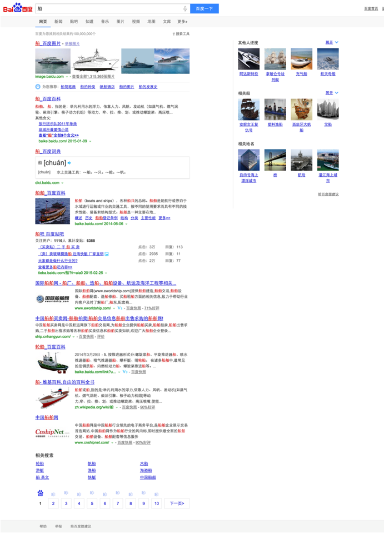Click the 百度一下 search button

(205, 8)
